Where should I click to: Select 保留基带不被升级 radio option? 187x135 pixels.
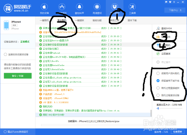tap(158, 81)
